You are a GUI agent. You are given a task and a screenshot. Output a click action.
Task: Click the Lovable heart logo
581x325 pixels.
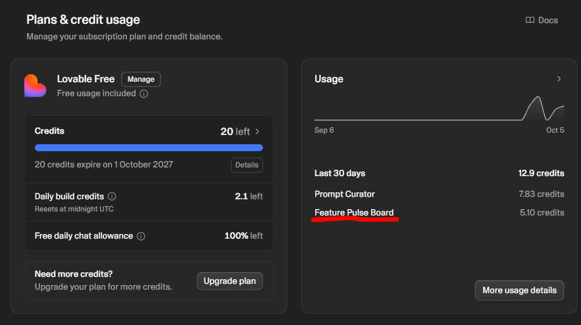point(35,86)
